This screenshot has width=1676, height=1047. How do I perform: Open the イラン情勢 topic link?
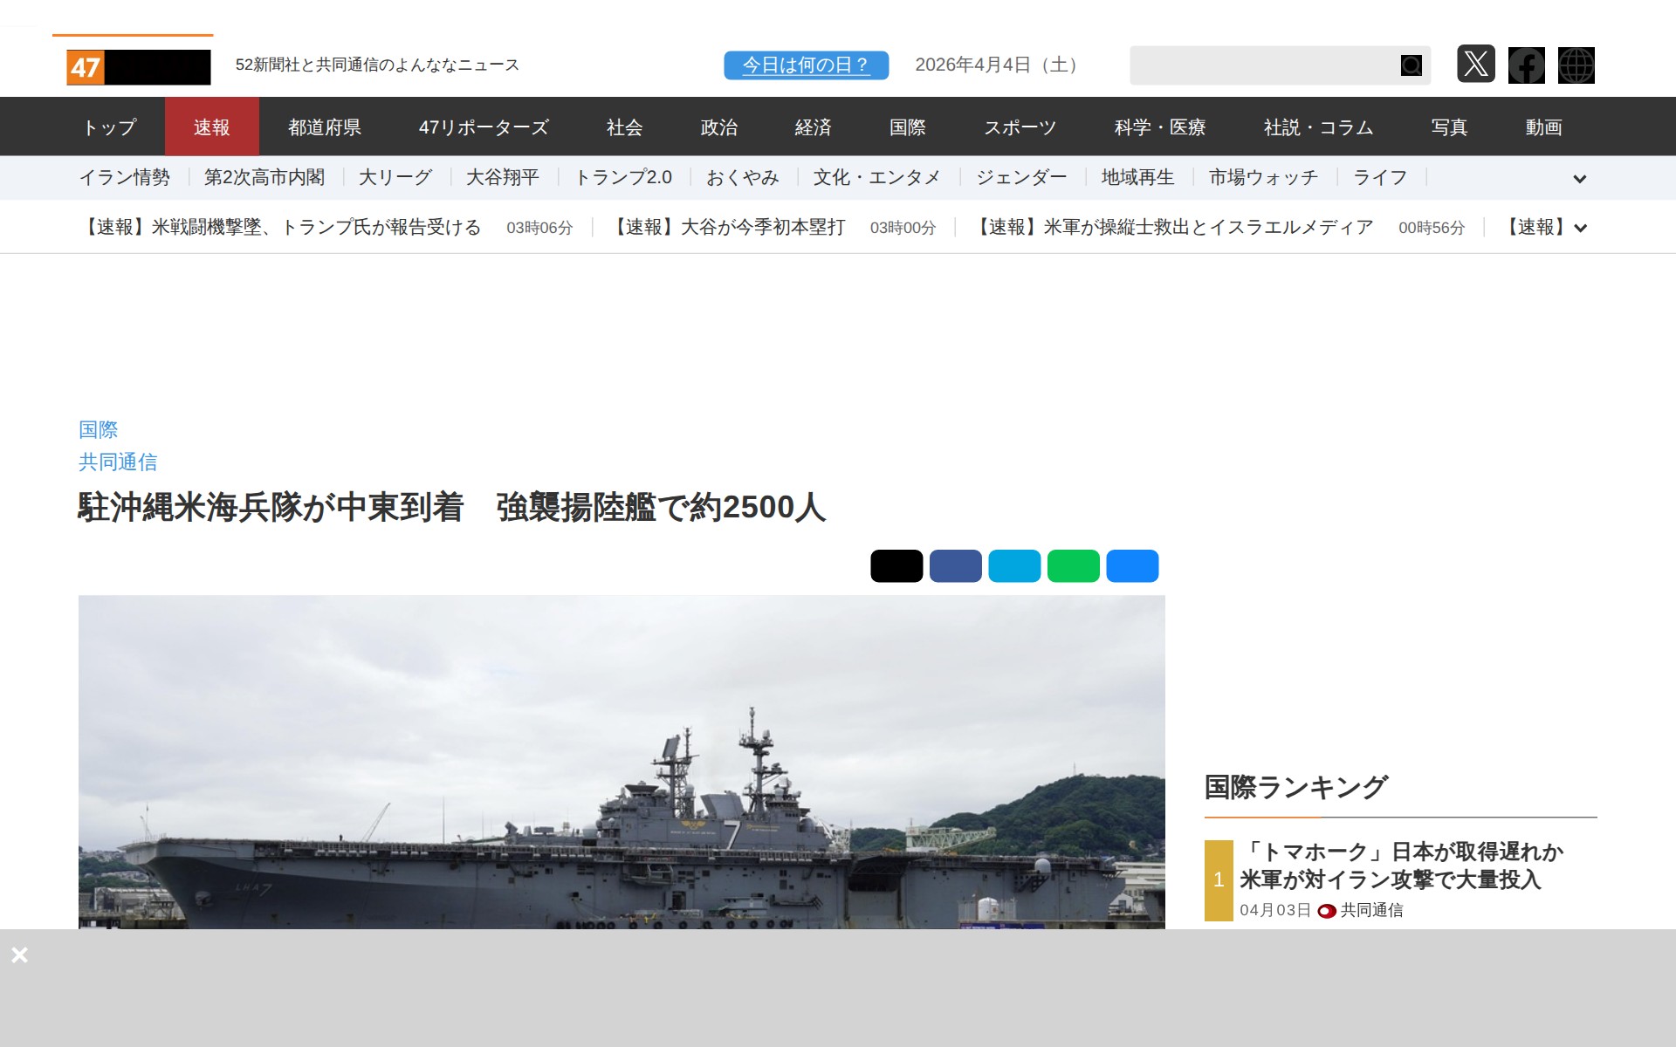pos(124,178)
